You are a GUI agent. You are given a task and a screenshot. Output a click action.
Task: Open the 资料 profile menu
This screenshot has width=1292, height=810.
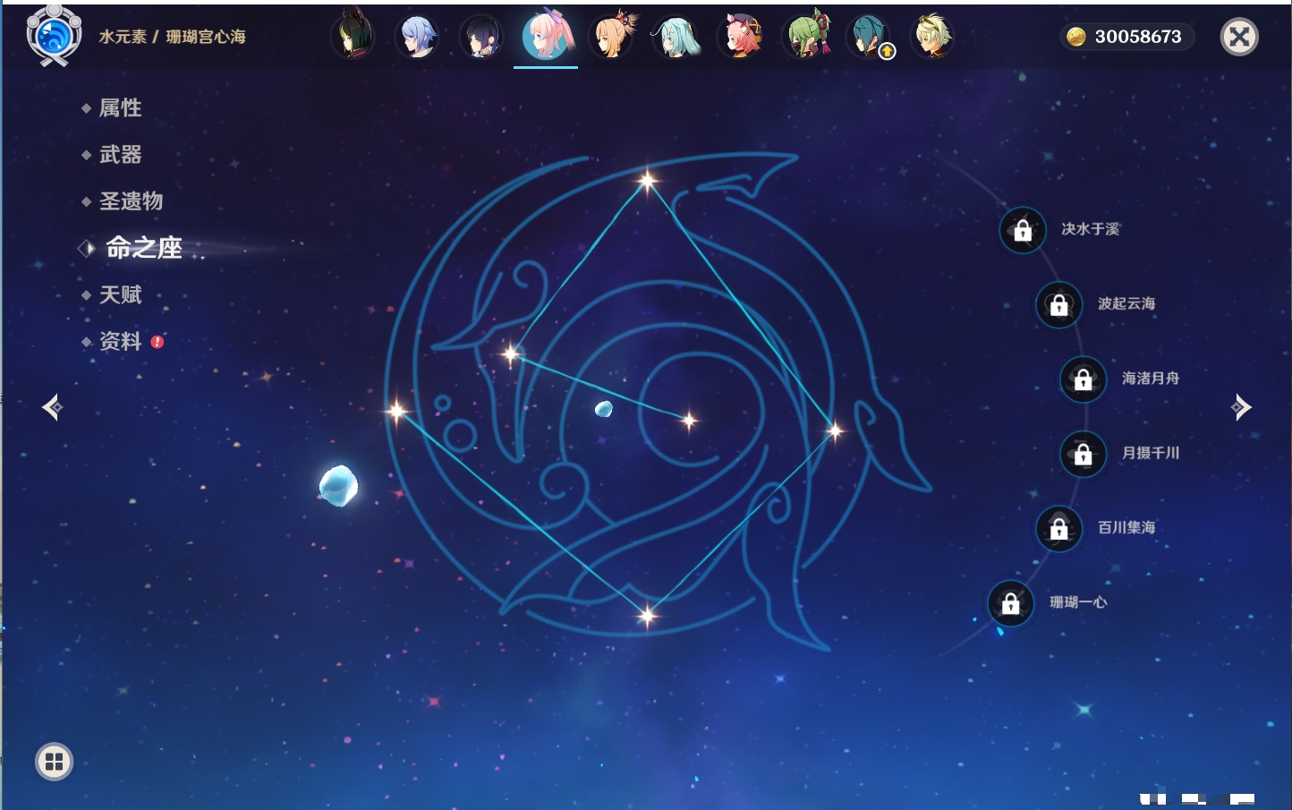pyautogui.click(x=120, y=341)
